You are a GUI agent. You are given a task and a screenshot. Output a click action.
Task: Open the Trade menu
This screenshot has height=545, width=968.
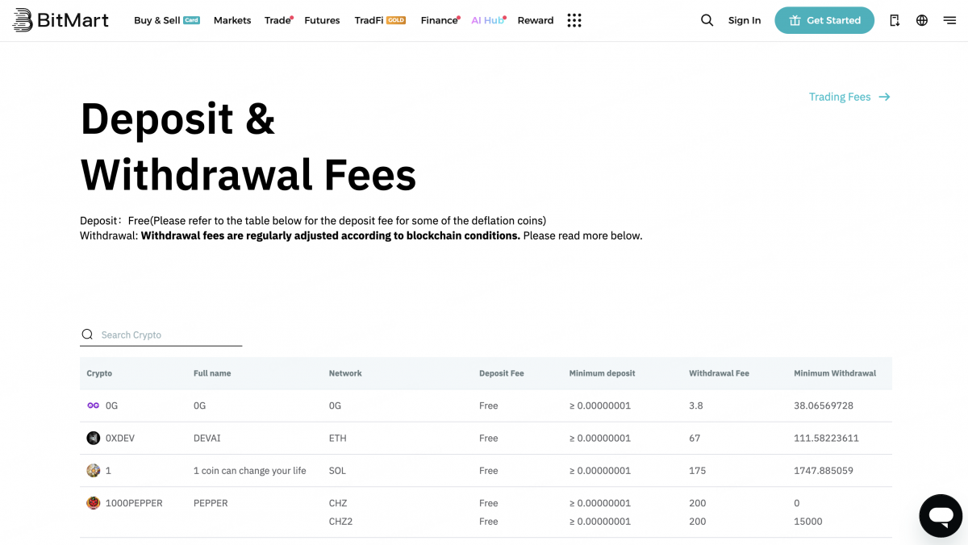click(277, 20)
